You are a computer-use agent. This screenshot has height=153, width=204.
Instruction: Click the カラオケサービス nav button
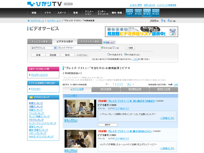pos(156,13)
